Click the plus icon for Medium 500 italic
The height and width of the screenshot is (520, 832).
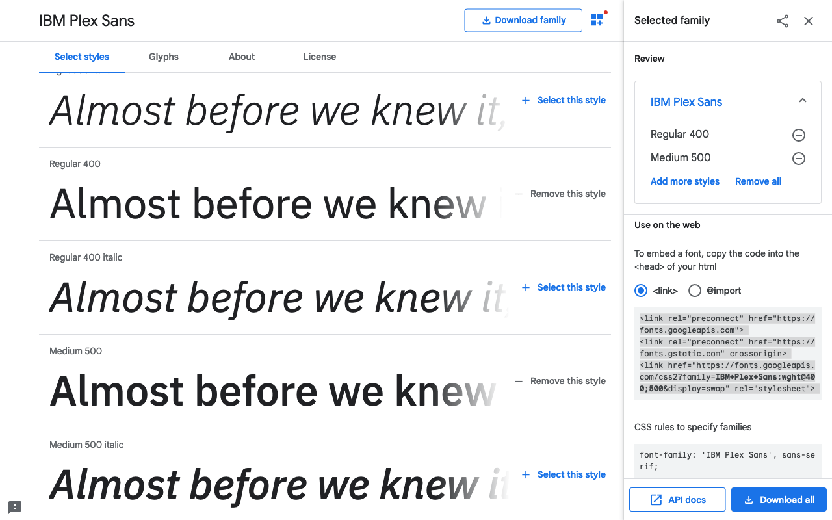(x=526, y=474)
